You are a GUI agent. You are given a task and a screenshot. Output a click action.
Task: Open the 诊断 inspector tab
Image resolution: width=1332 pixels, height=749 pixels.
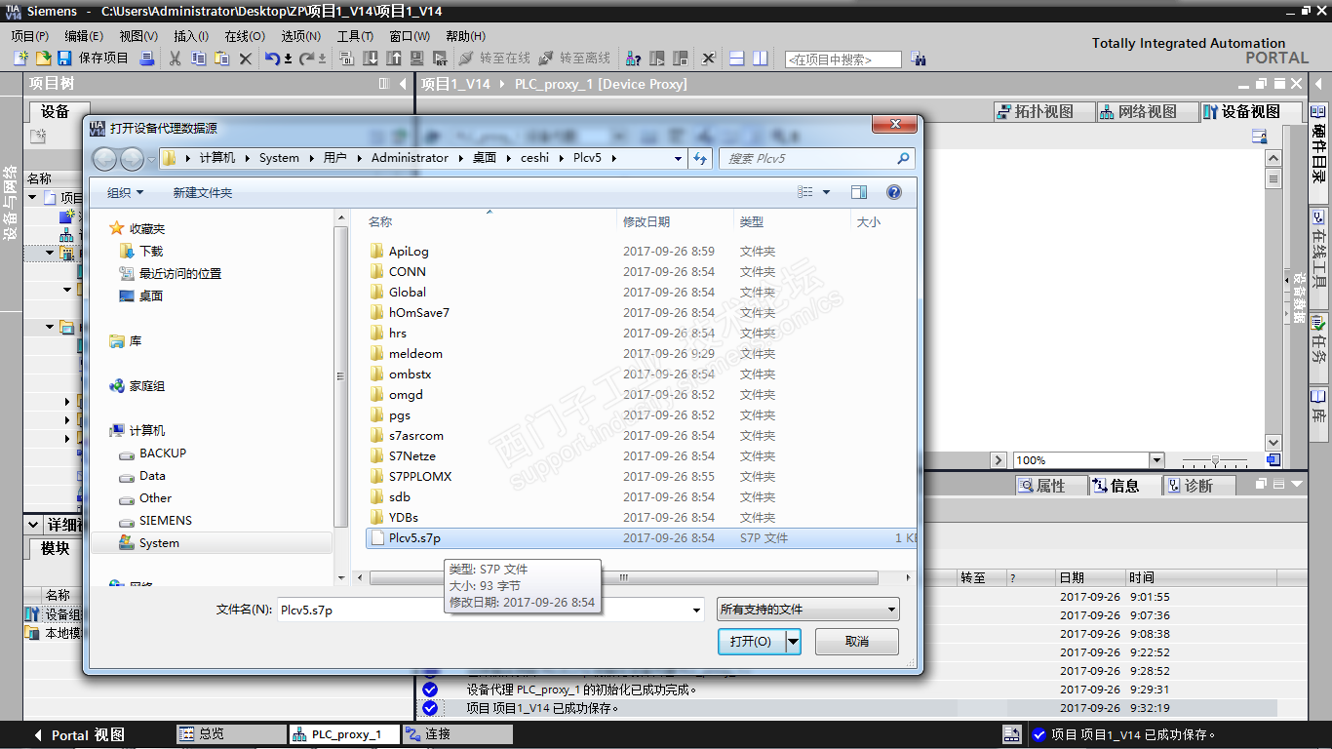point(1198,486)
